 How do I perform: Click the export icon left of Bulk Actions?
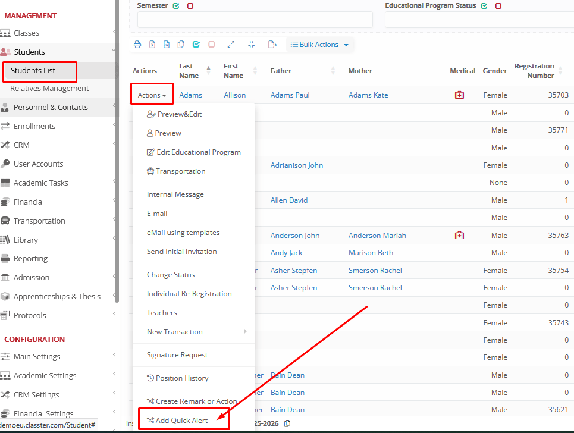[x=272, y=45]
